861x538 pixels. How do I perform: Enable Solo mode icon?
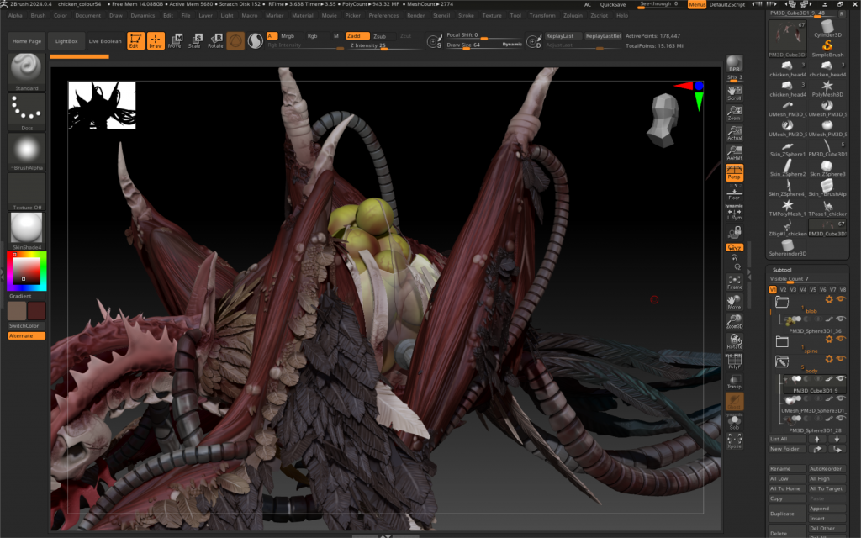click(x=734, y=422)
